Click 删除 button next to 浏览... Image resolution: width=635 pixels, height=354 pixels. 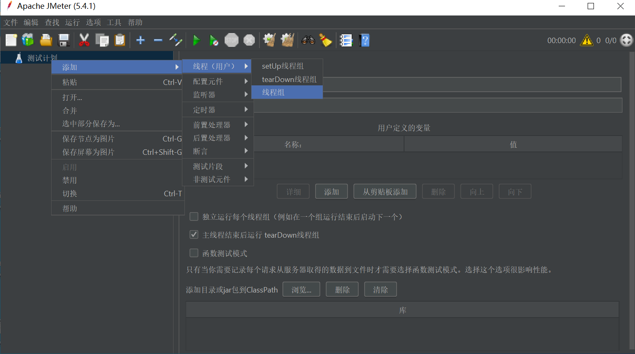(342, 290)
